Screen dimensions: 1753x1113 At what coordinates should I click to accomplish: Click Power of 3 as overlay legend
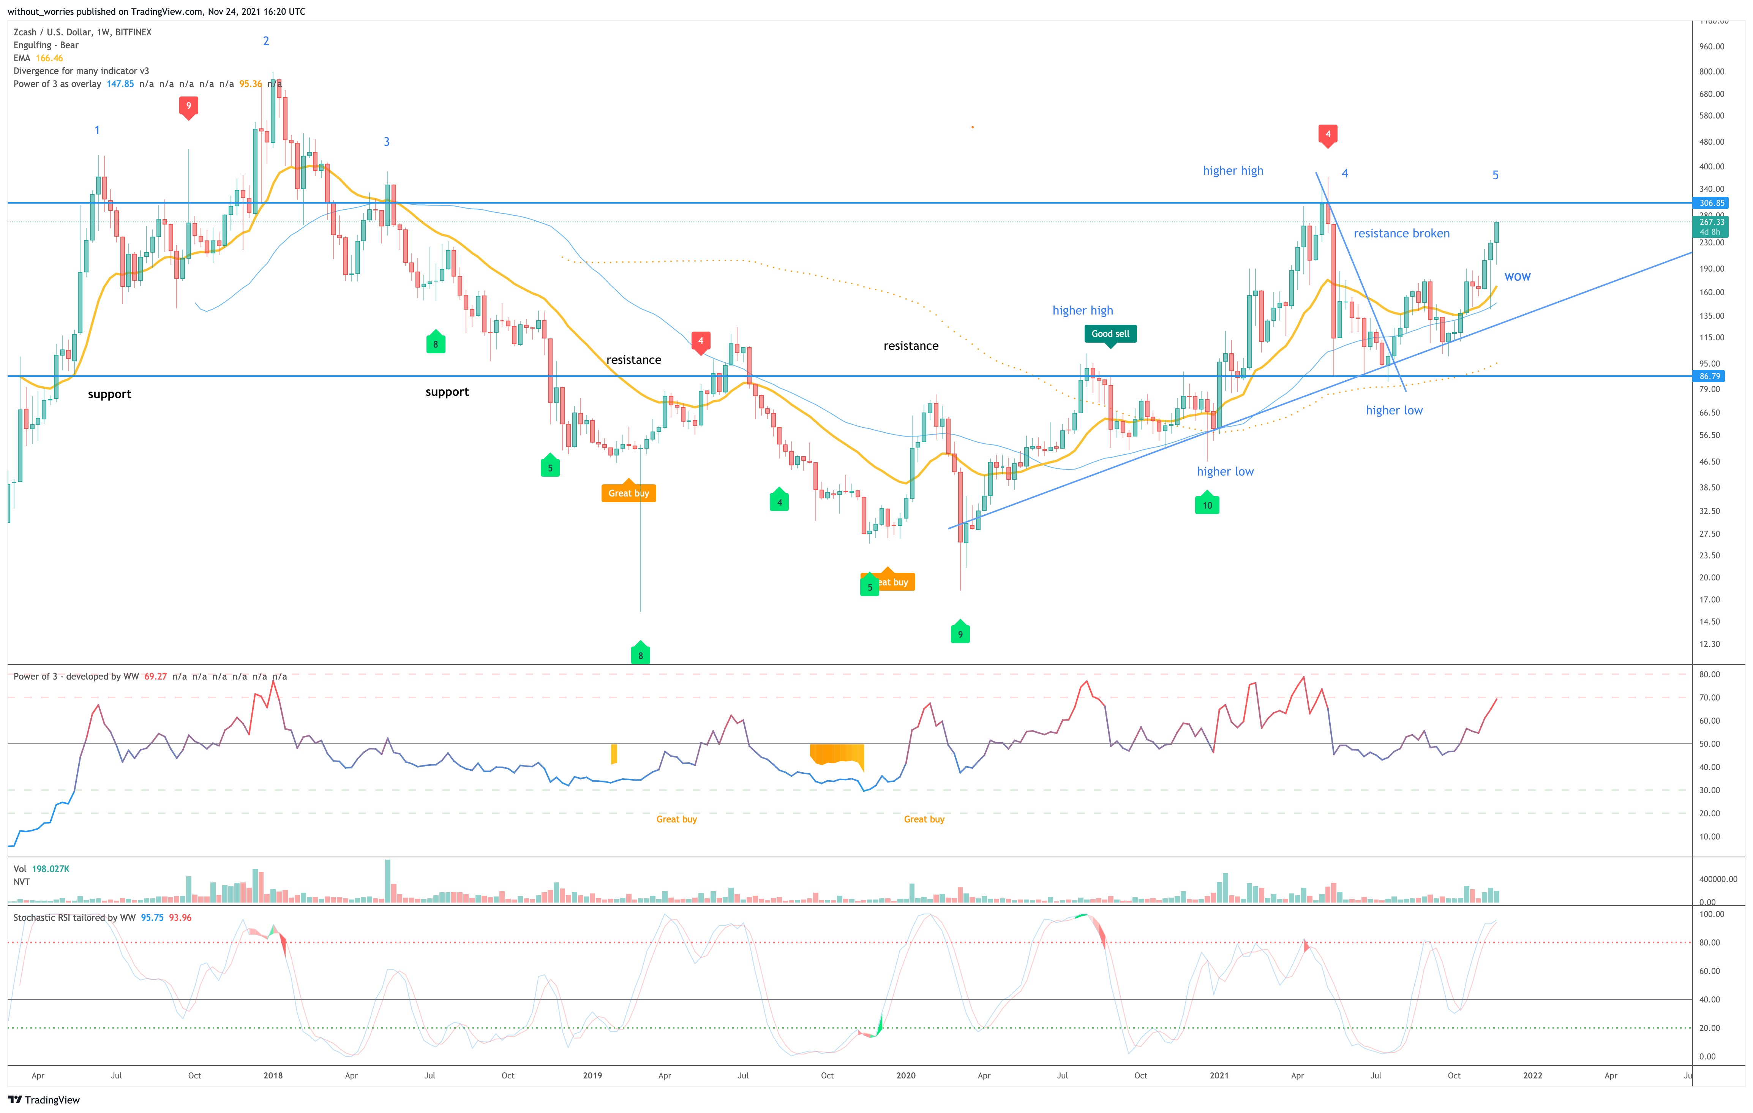[57, 84]
